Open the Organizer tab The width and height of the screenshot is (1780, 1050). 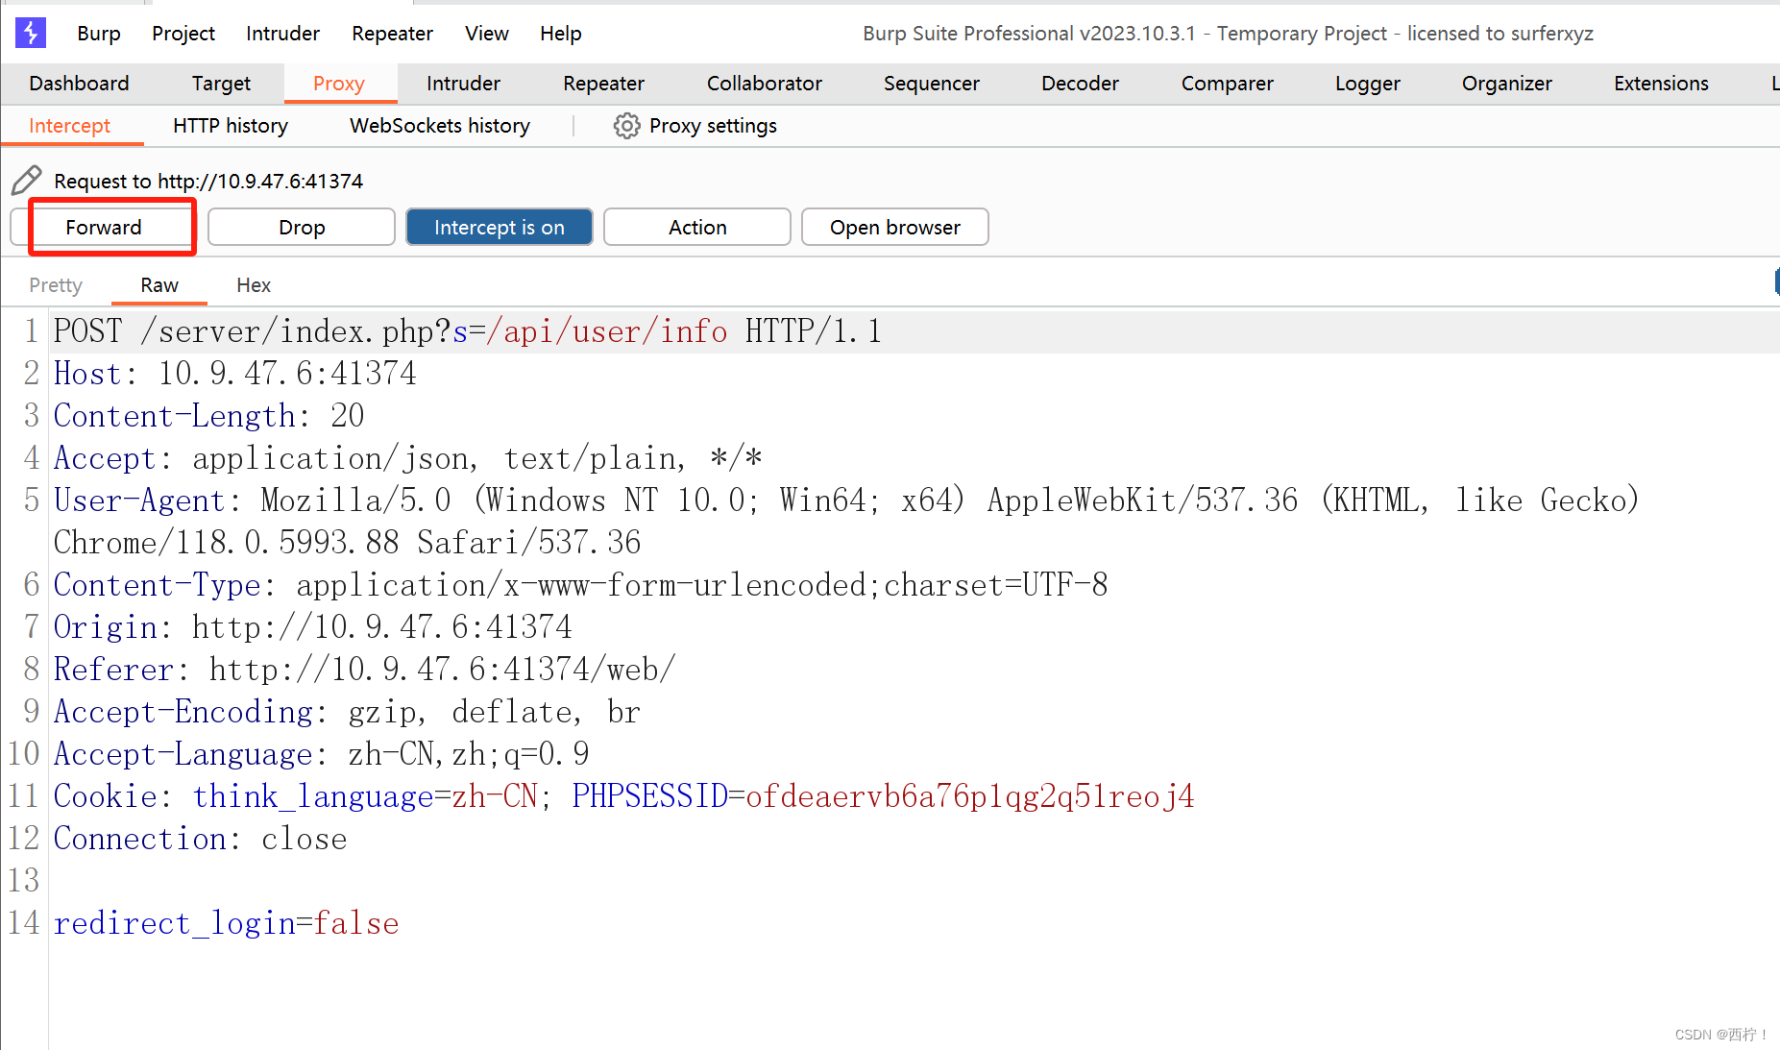click(x=1507, y=84)
